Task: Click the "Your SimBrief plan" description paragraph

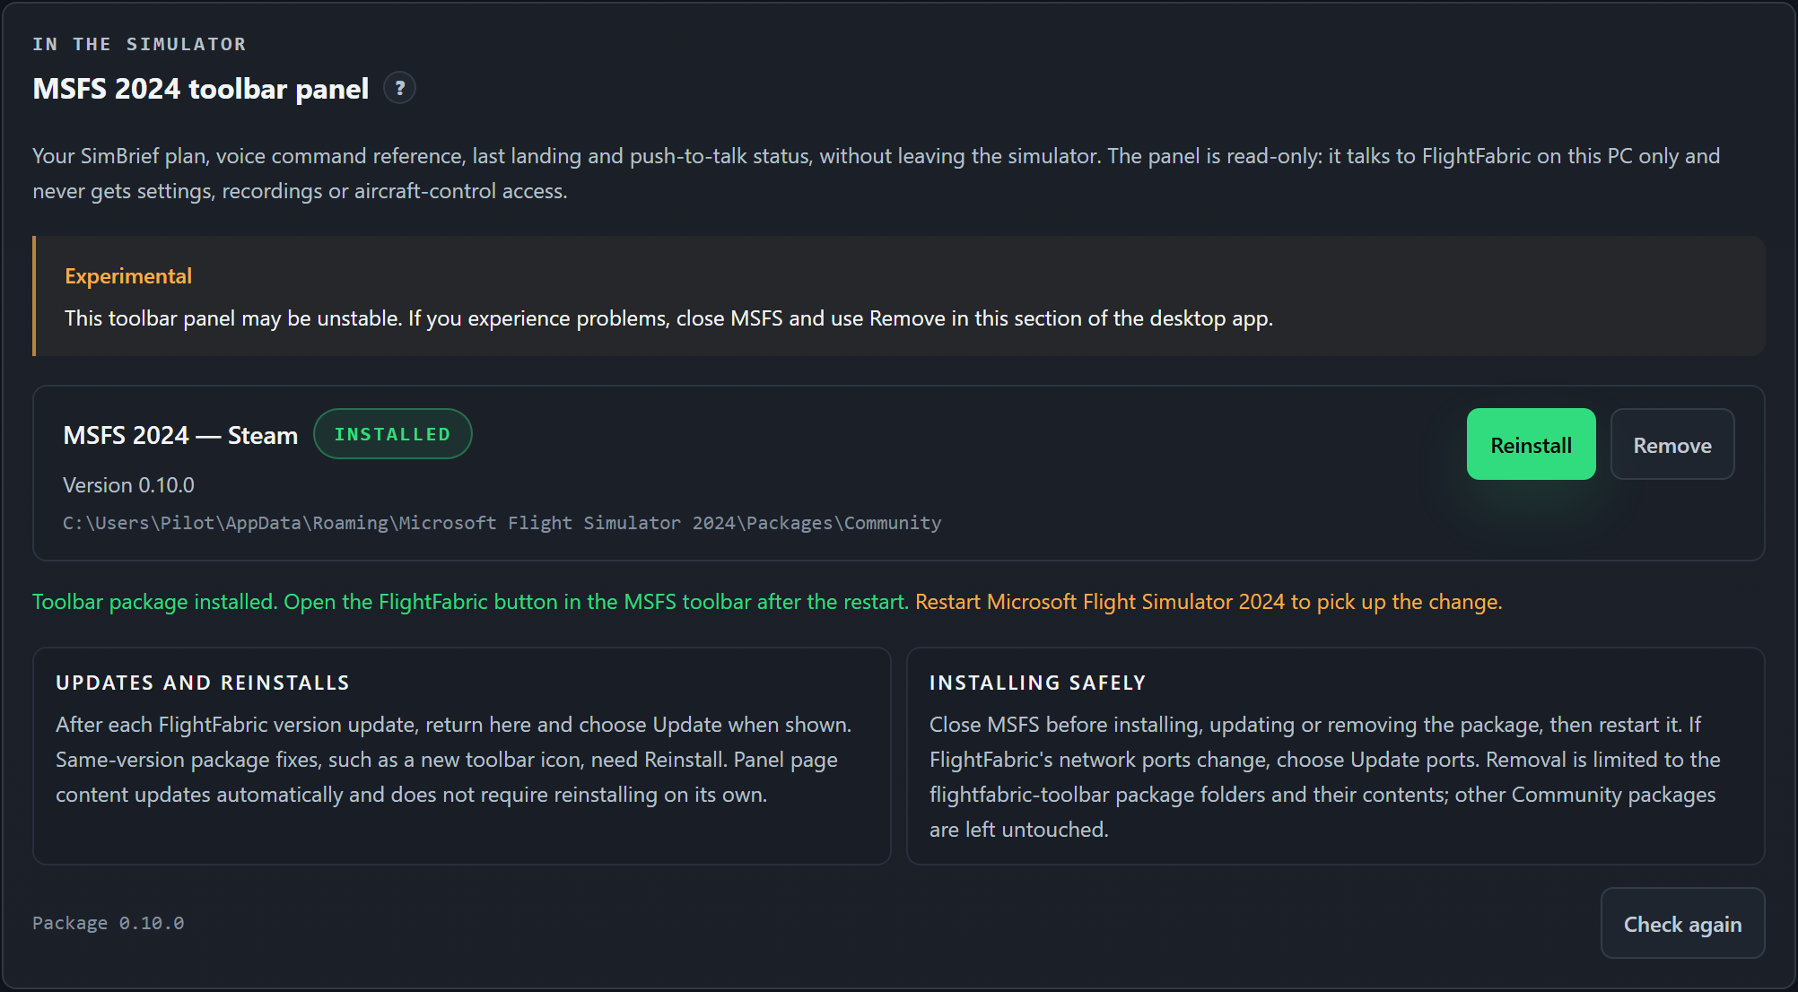Action: coord(877,173)
